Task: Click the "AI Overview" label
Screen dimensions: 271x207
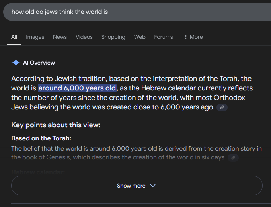Action: click(x=39, y=63)
